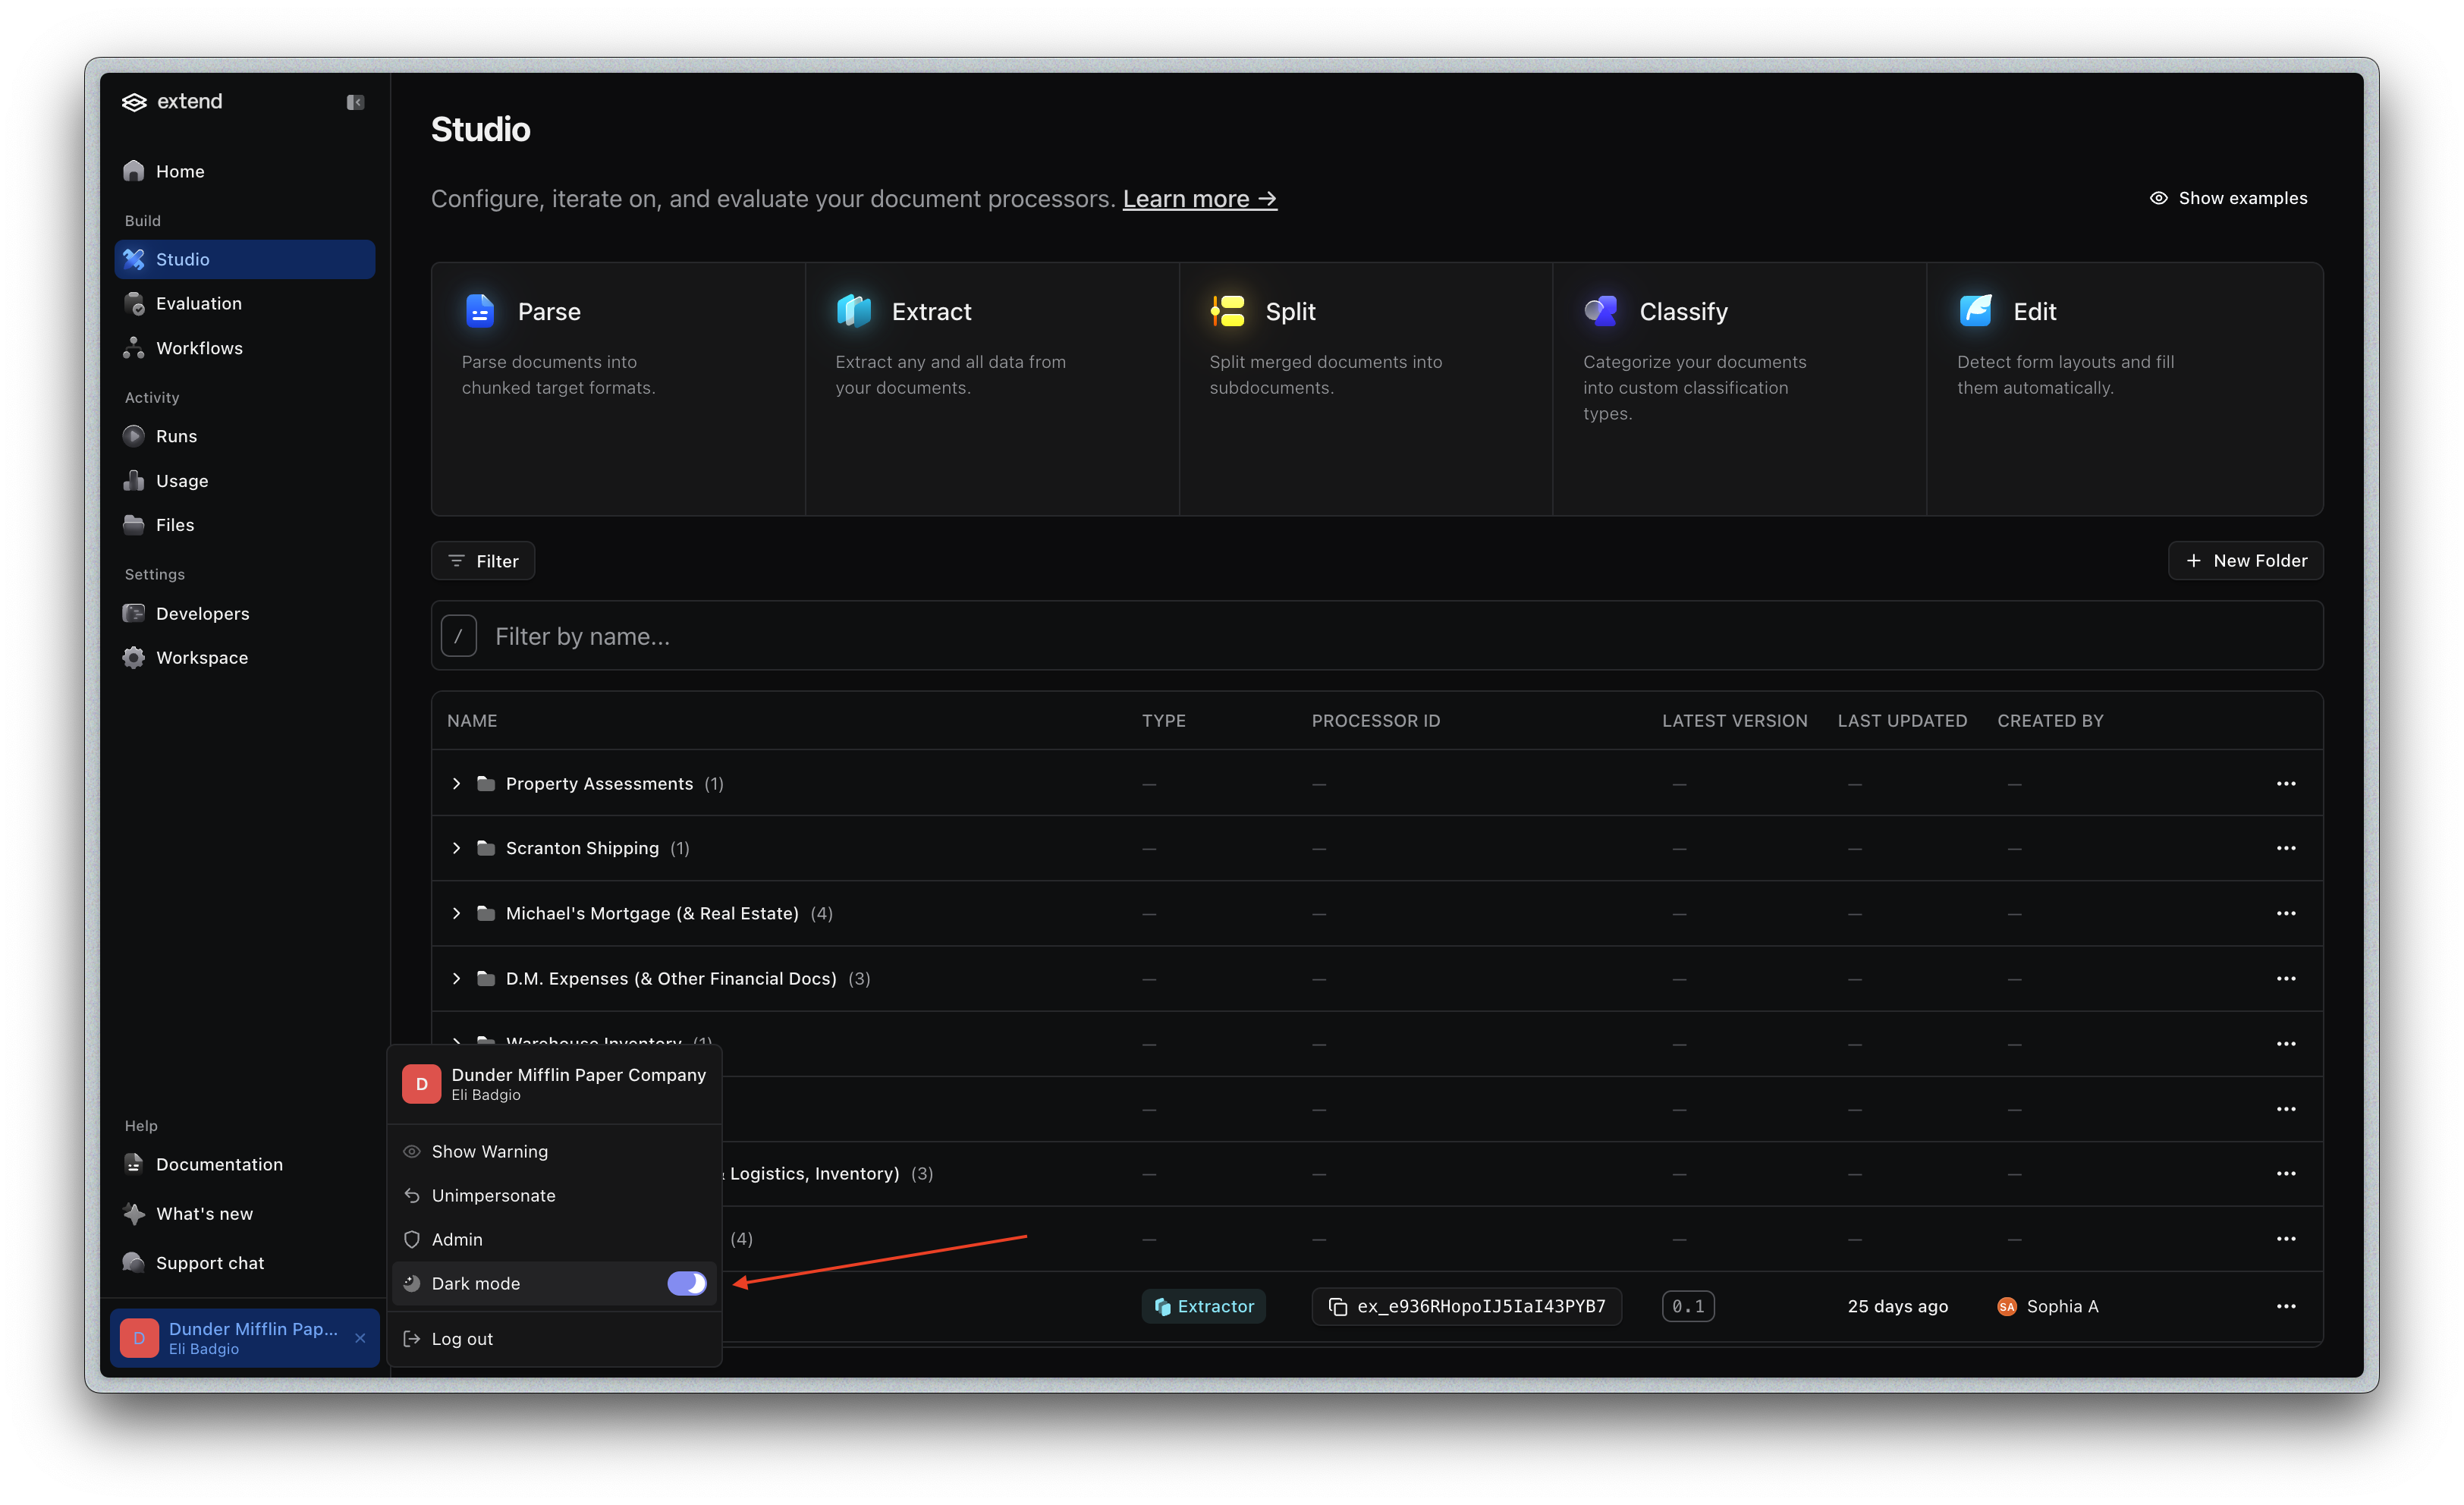Click the Dunder Mifflin account button
The image size is (2464, 1505).
pyautogui.click(x=245, y=1338)
